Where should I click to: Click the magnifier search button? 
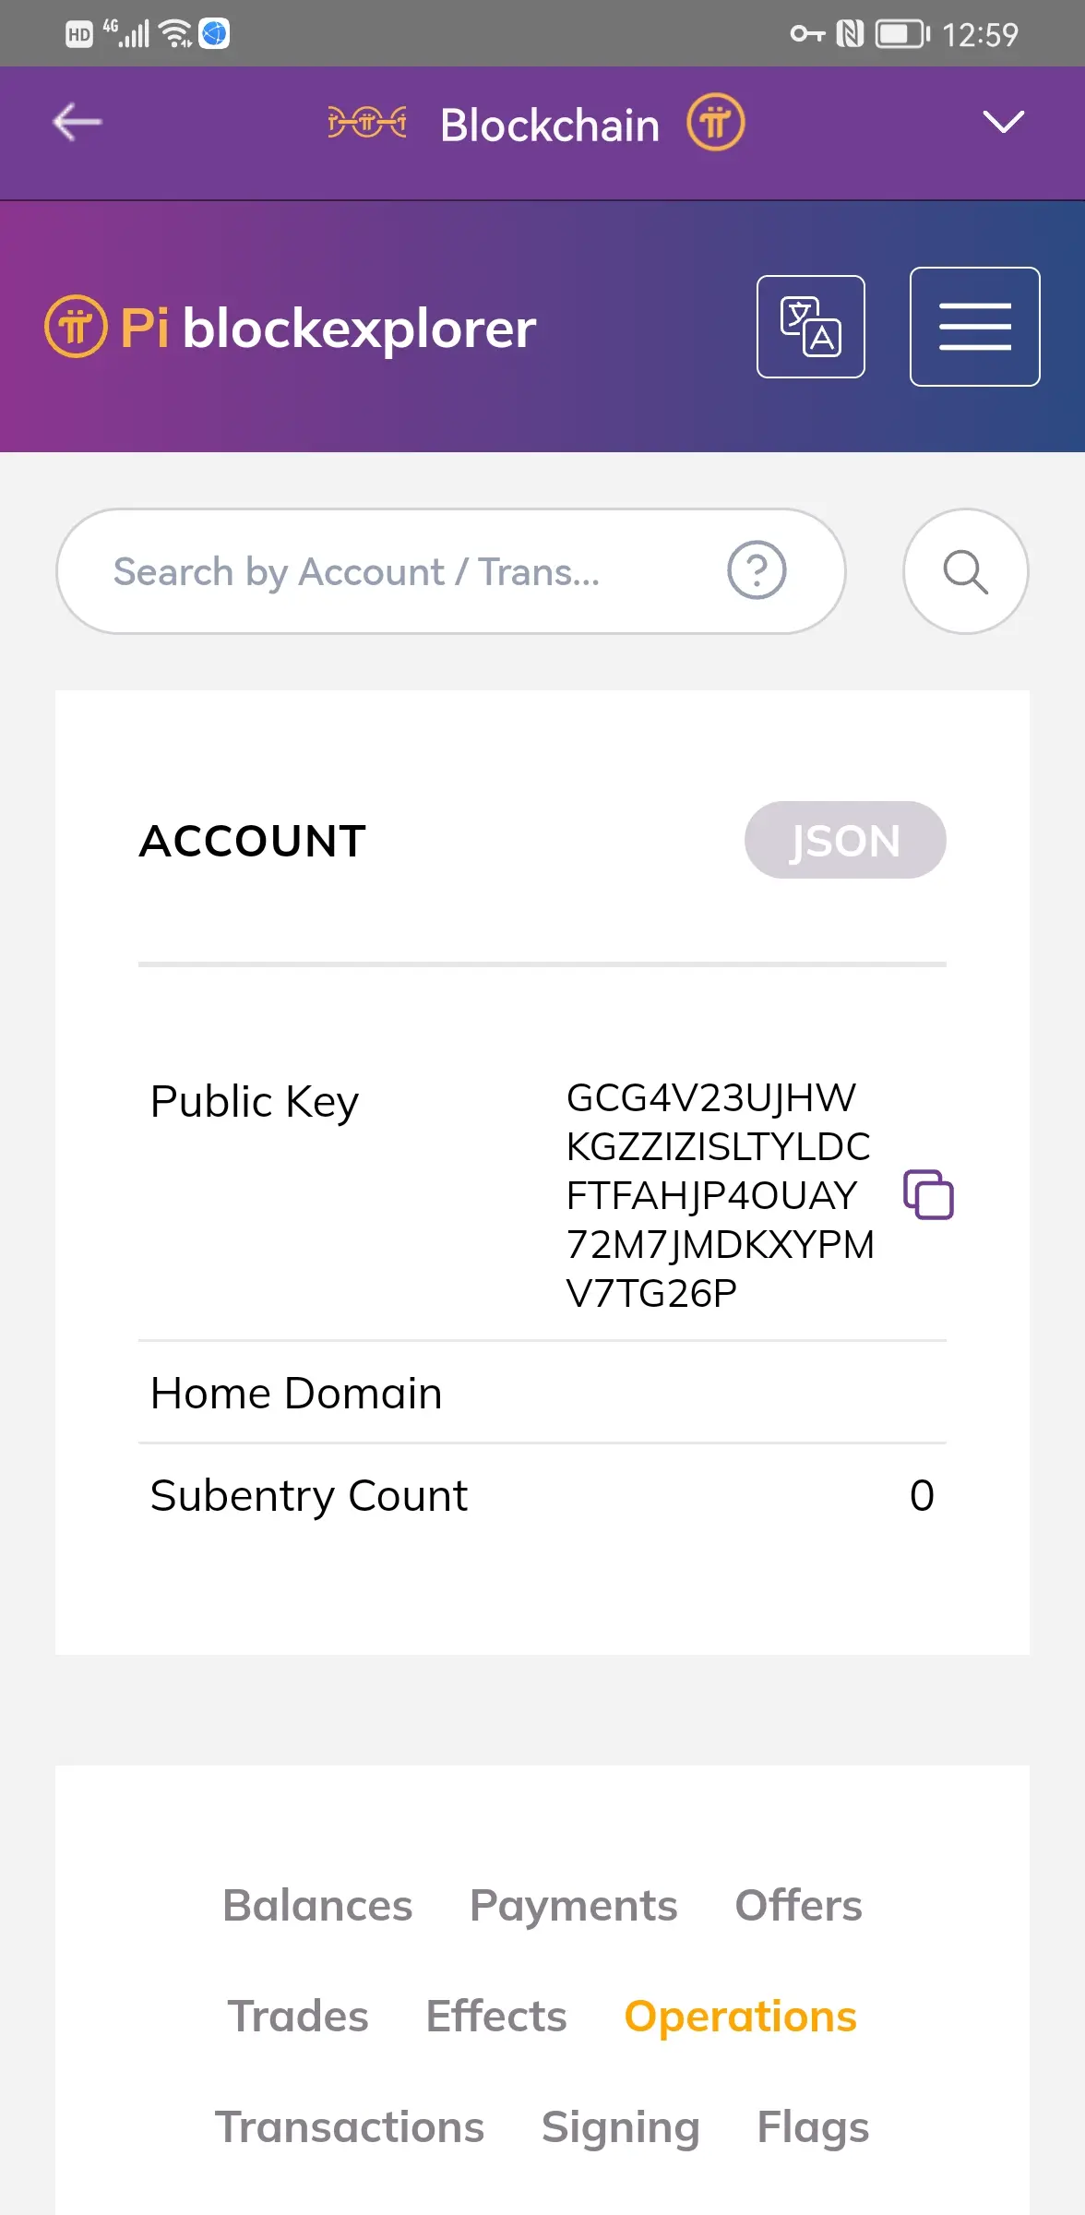pyautogui.click(x=966, y=571)
